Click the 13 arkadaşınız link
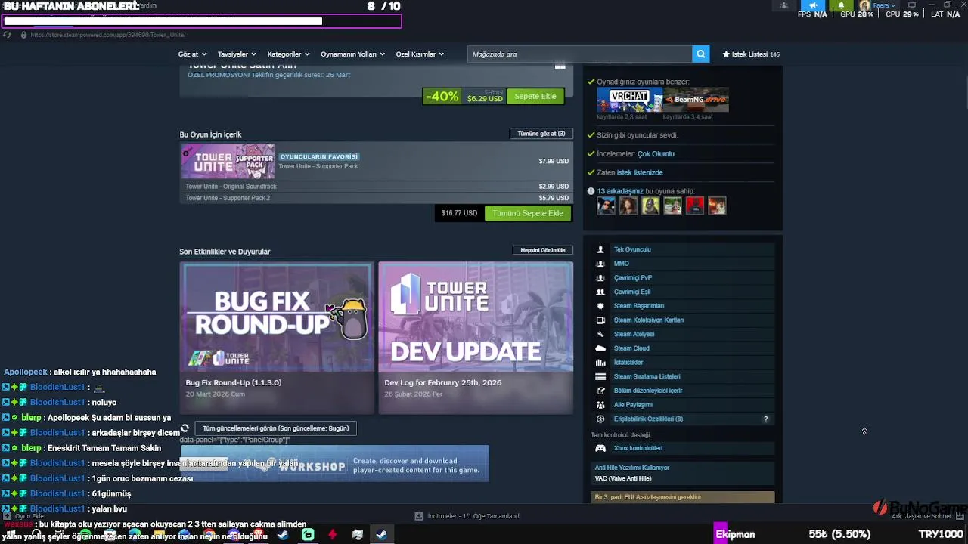This screenshot has height=544, width=968. pyautogui.click(x=620, y=191)
